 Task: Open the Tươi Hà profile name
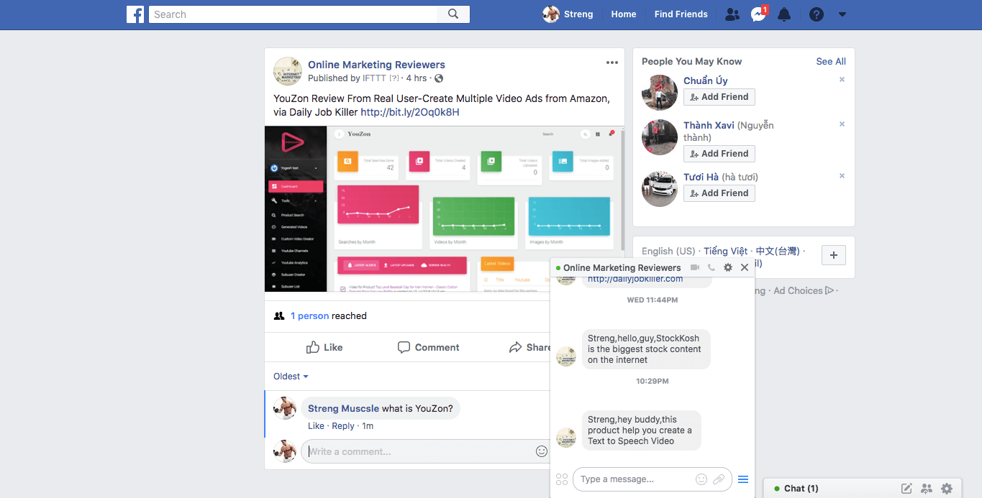[701, 177]
